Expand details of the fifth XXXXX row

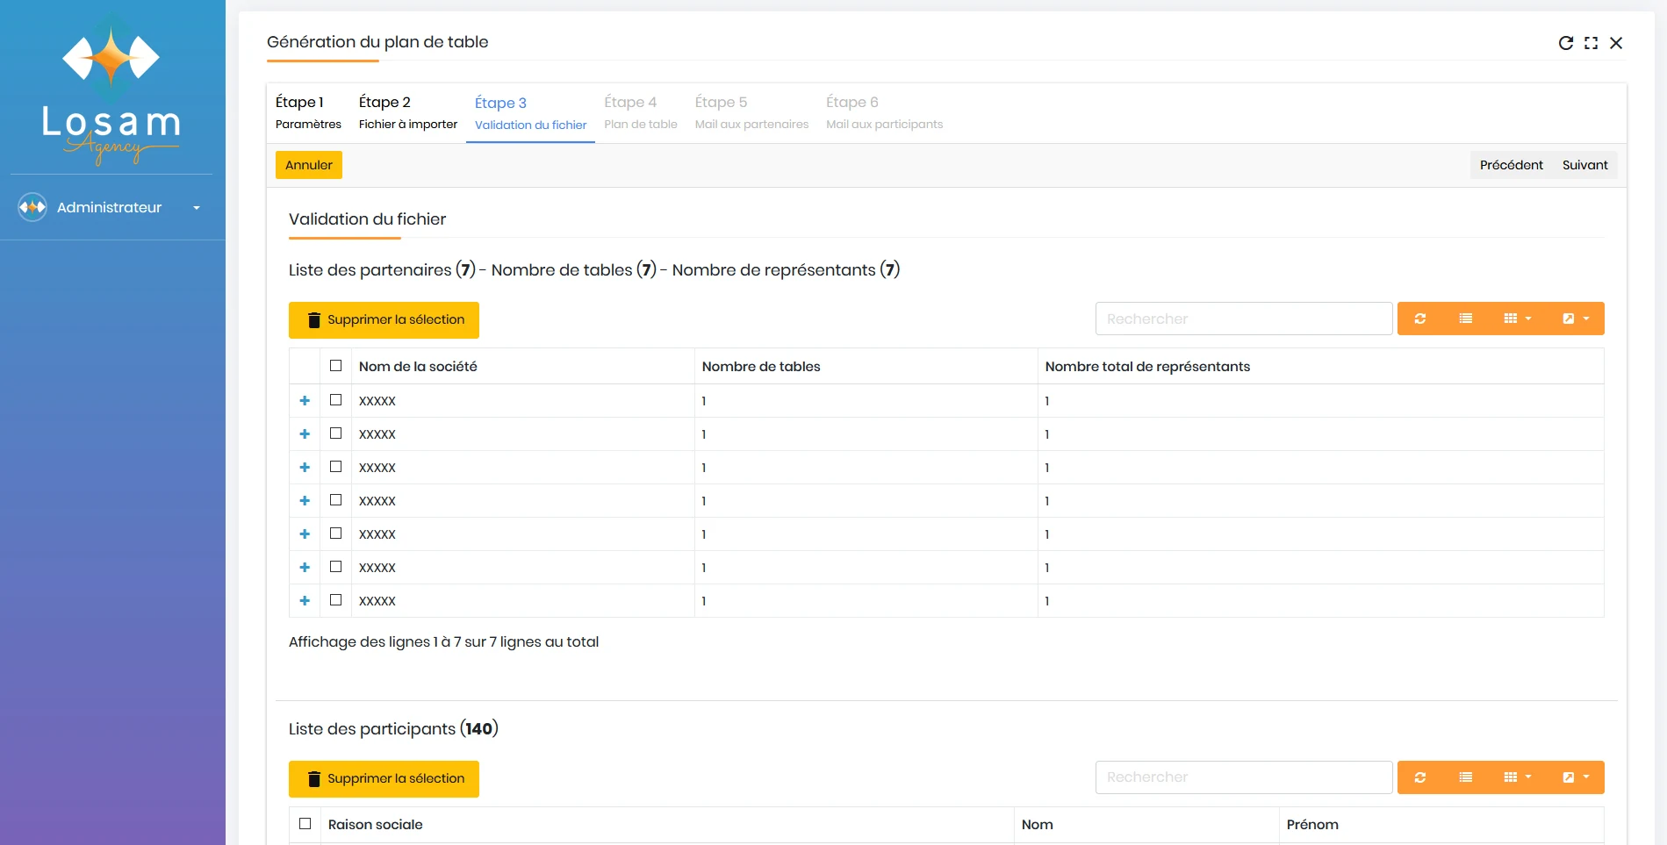305,534
